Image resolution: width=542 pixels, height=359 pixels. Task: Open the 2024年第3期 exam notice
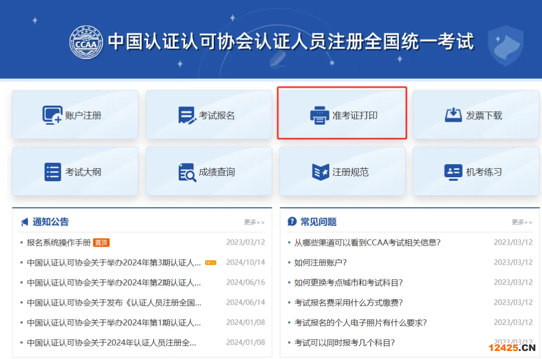(x=114, y=263)
